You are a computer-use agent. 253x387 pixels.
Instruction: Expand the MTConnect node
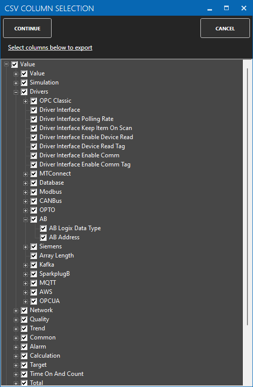click(x=25, y=174)
